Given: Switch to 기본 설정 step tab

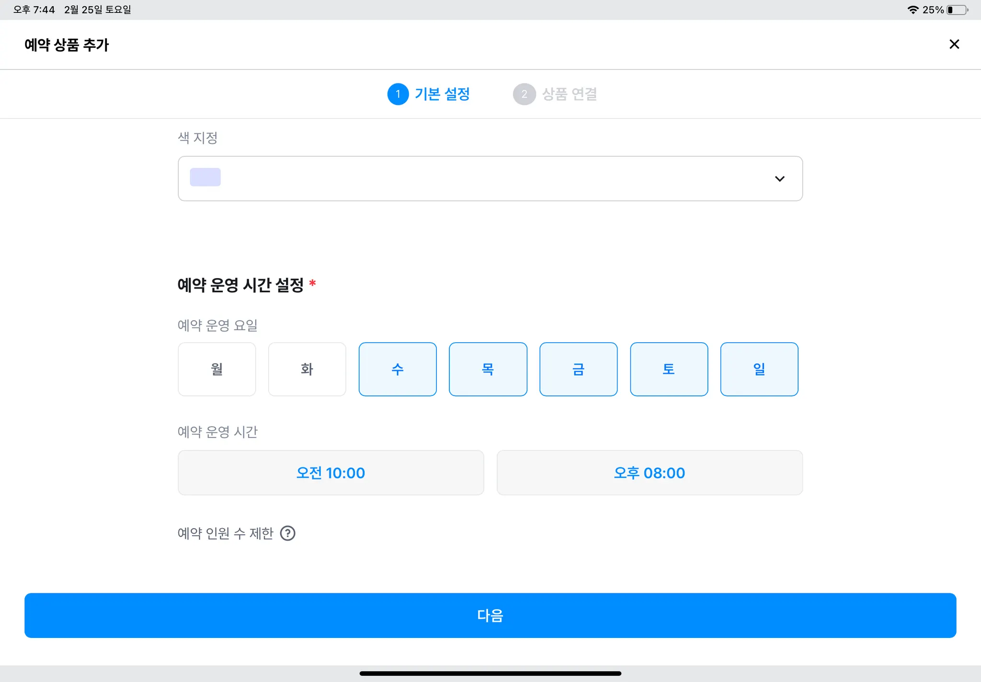Looking at the screenshot, I should [x=442, y=94].
